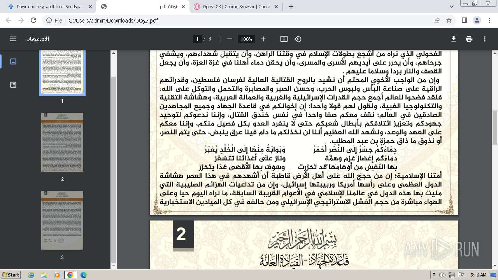Open Chrome's three-dot menu
This screenshot has height=280, width=498.
(489, 21)
